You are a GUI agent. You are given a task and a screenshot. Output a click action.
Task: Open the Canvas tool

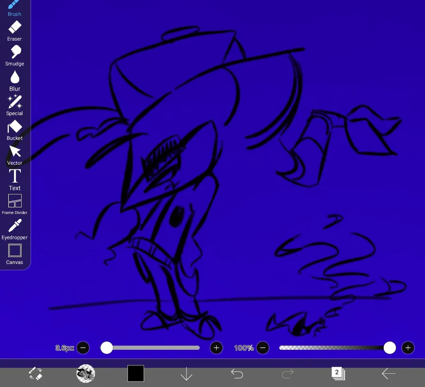coord(15,254)
